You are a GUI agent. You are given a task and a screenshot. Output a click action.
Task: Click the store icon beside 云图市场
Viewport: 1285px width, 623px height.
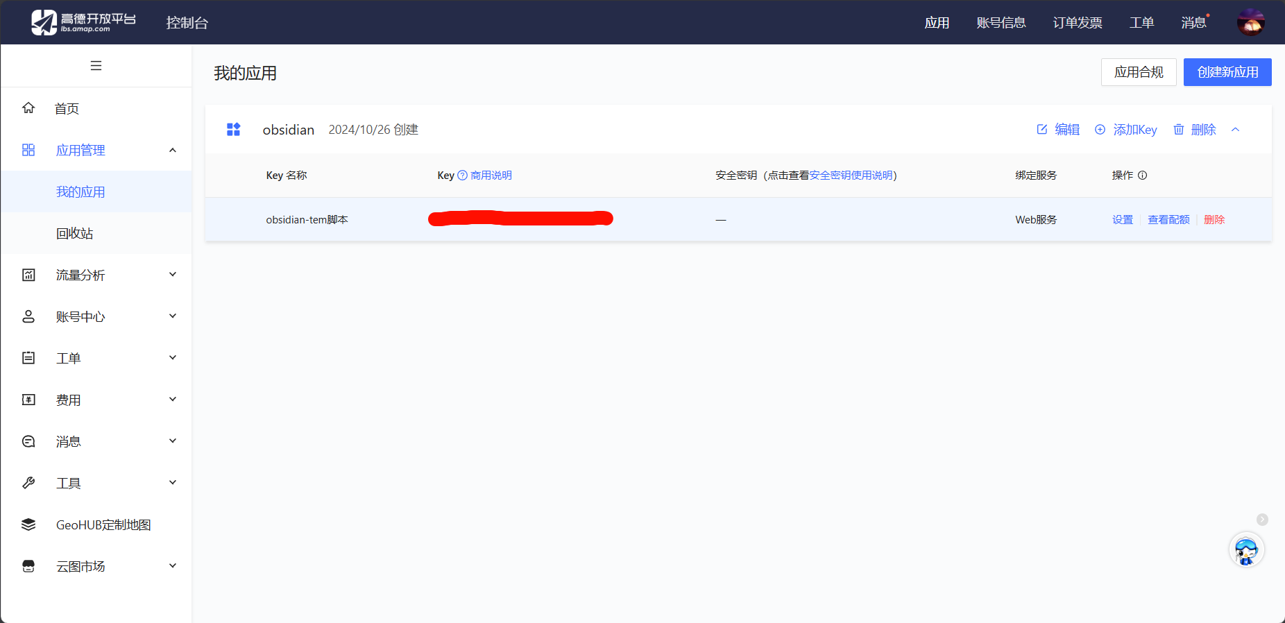pos(28,566)
